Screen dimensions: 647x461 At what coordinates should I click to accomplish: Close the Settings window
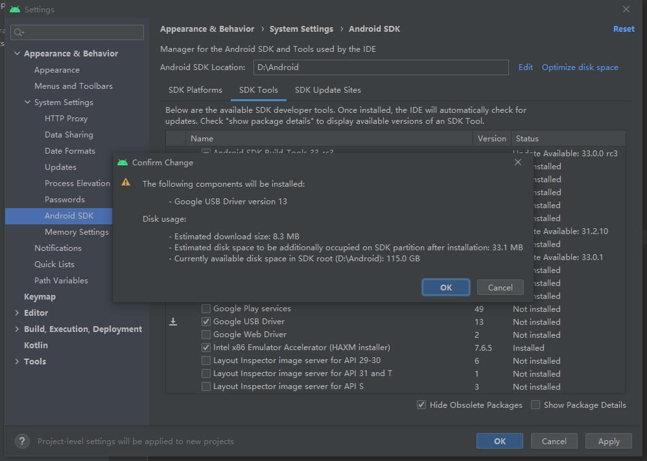click(x=626, y=10)
